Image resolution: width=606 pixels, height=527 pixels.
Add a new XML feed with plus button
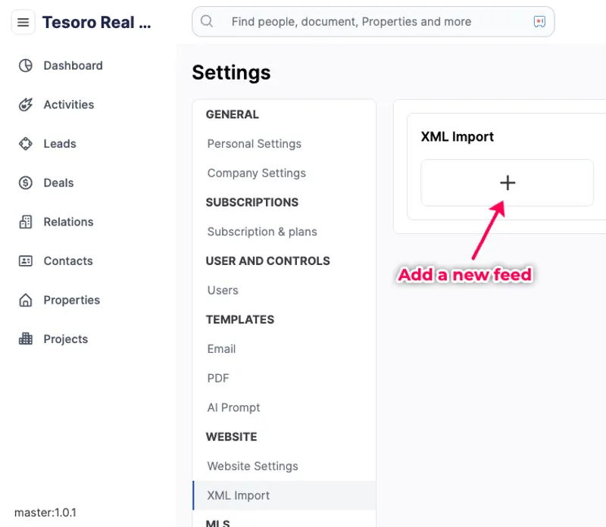click(x=508, y=182)
